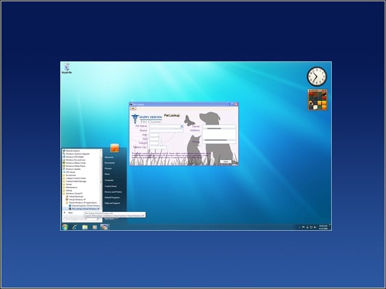Click Back in the Start menu
Viewport: 386px width, 289px height.
click(x=68, y=213)
